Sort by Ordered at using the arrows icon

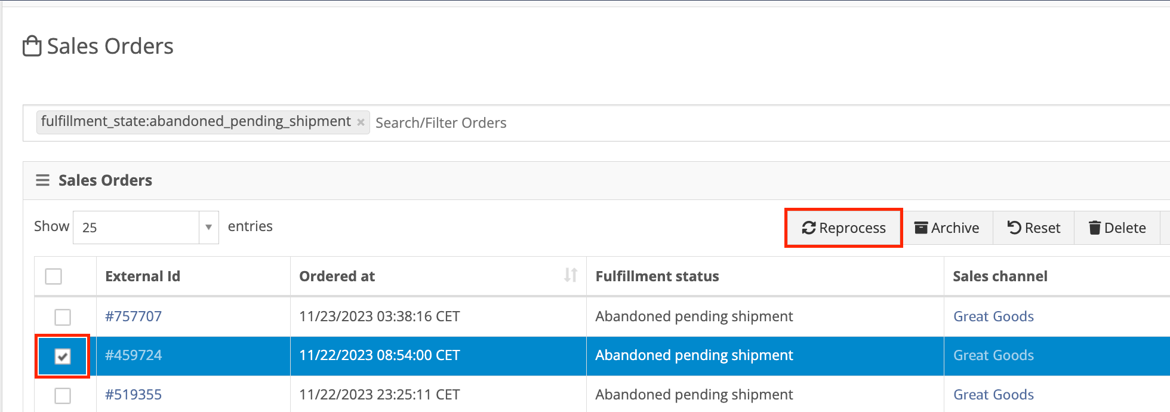click(571, 275)
